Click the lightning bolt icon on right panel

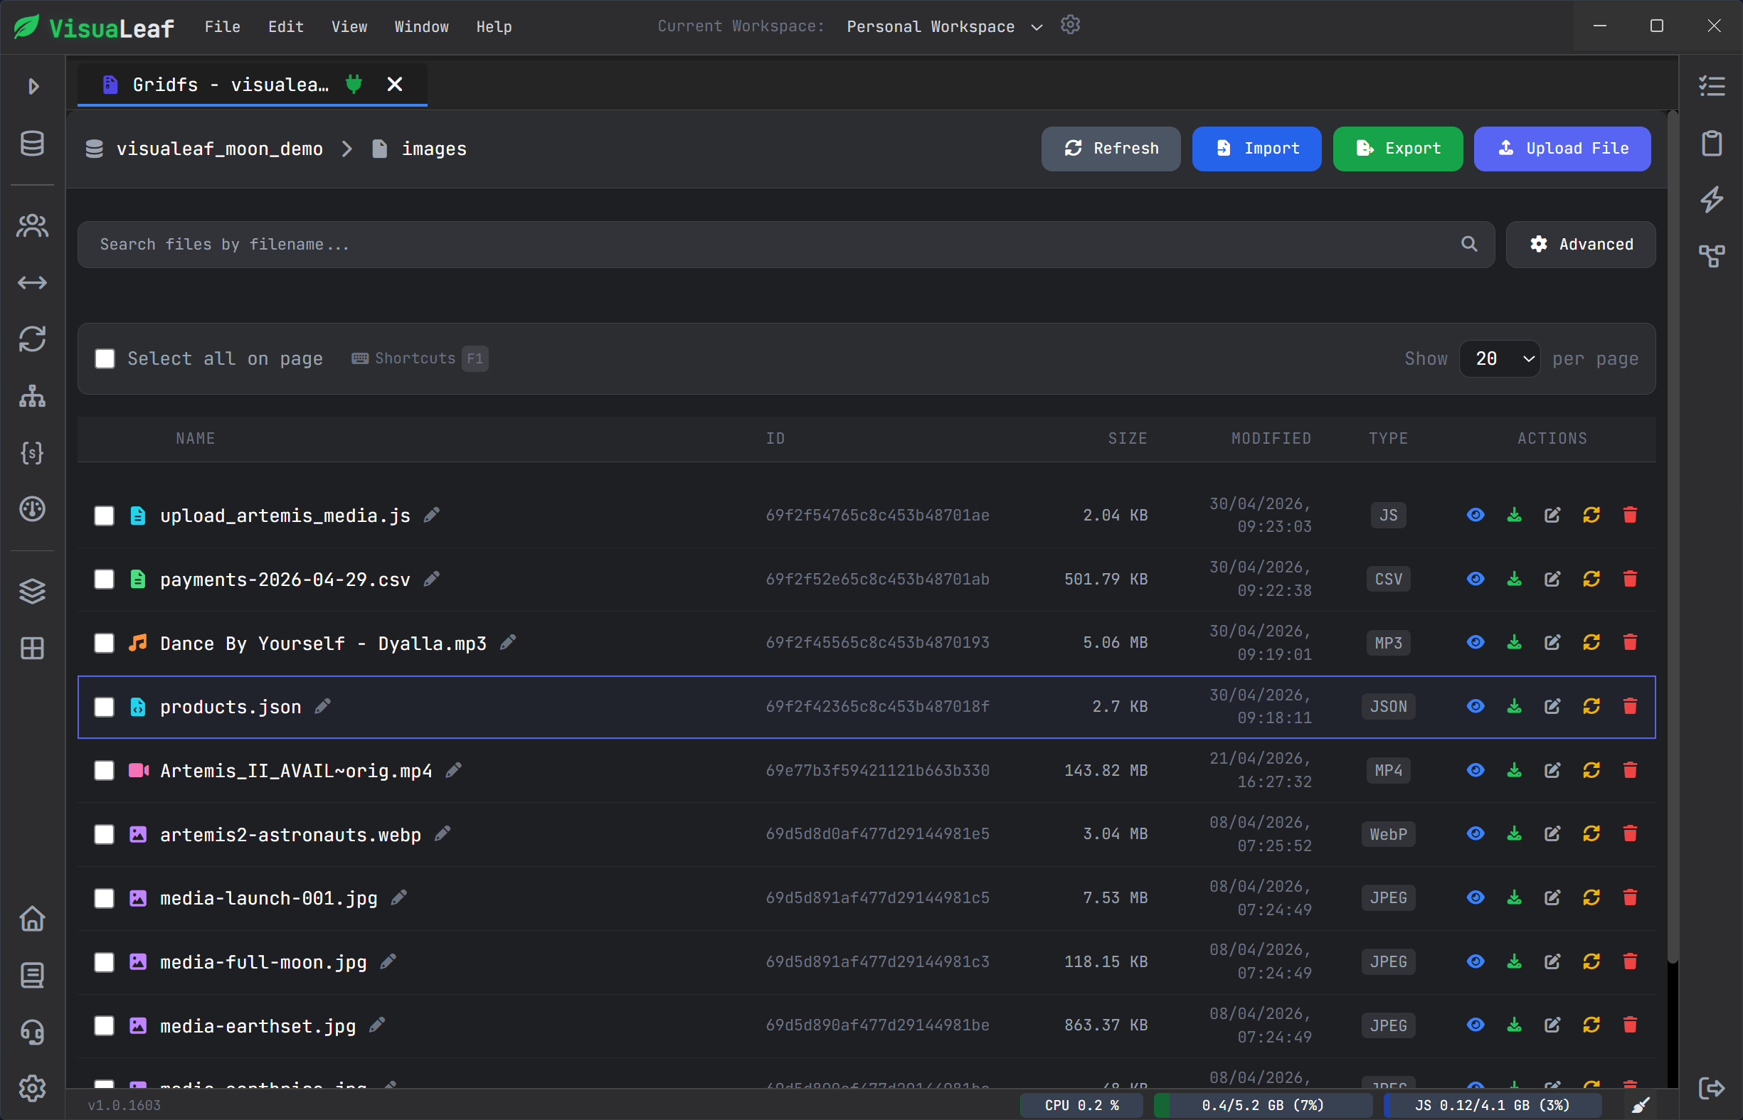(1712, 199)
